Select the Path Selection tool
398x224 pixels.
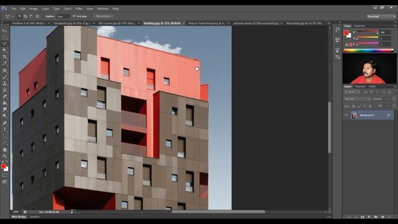tap(4, 136)
